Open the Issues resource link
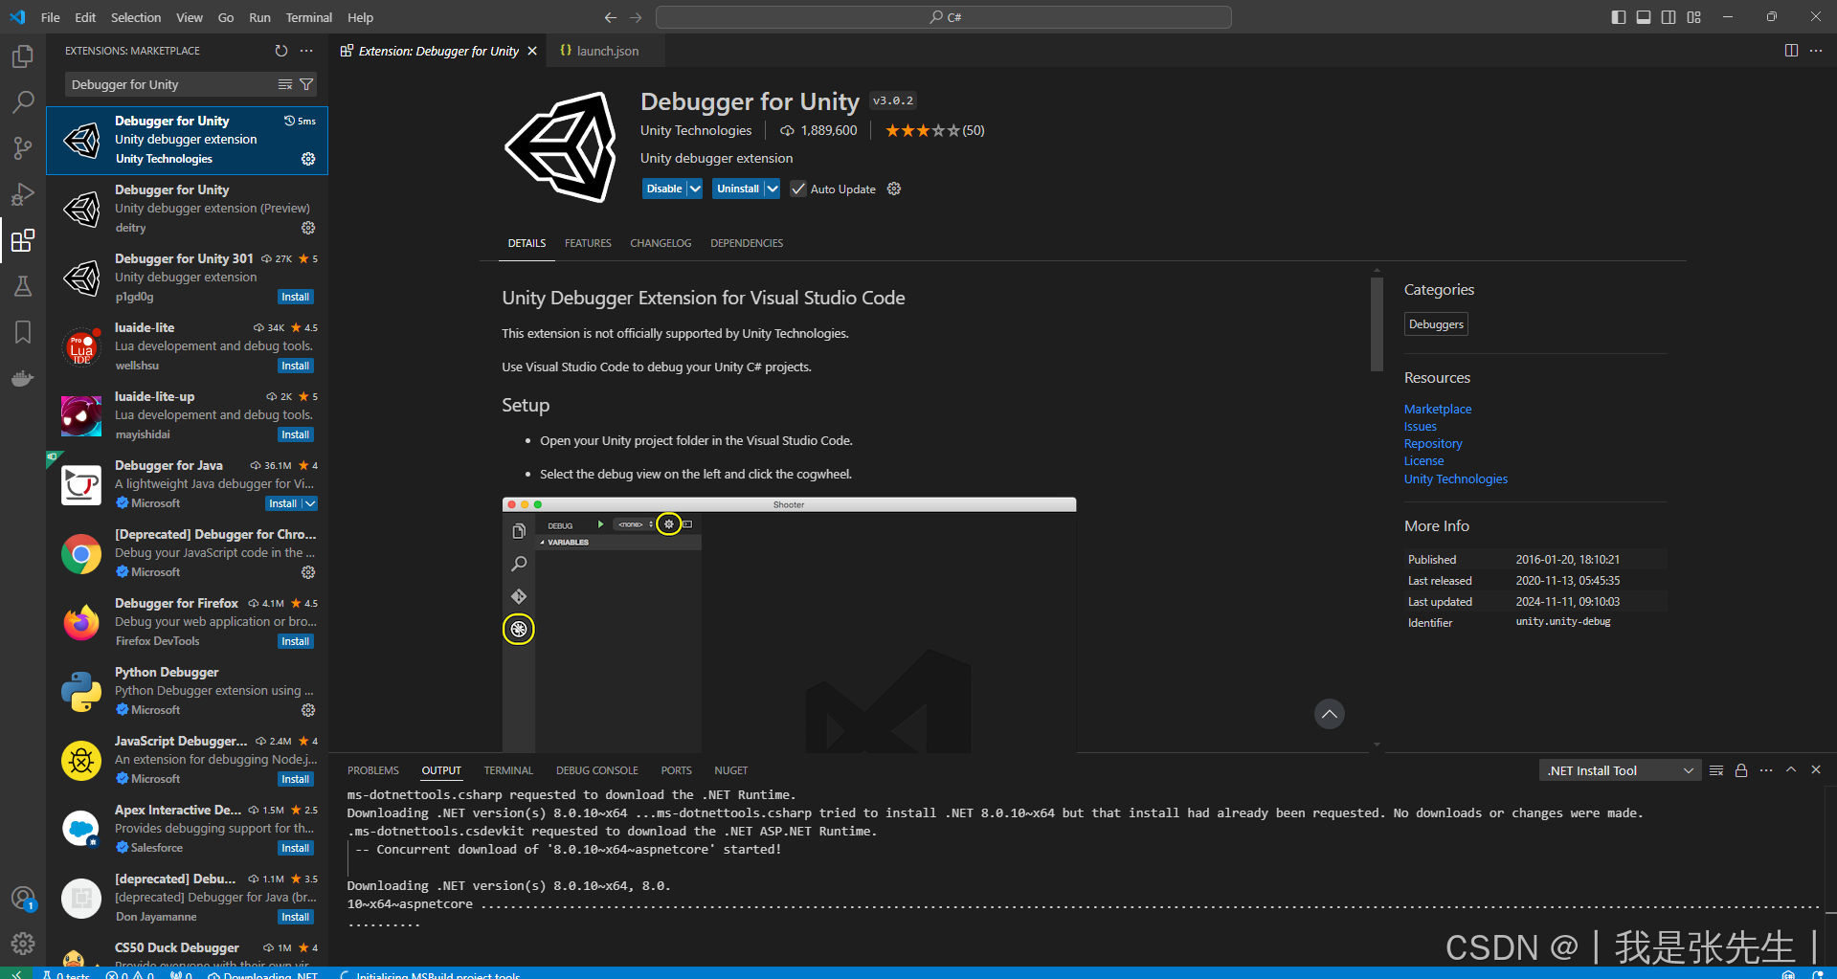Screen dimensions: 1837x979 1421,426
